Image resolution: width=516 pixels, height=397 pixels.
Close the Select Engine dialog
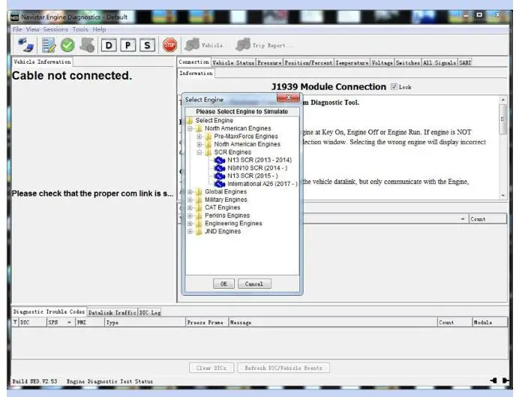point(288,98)
